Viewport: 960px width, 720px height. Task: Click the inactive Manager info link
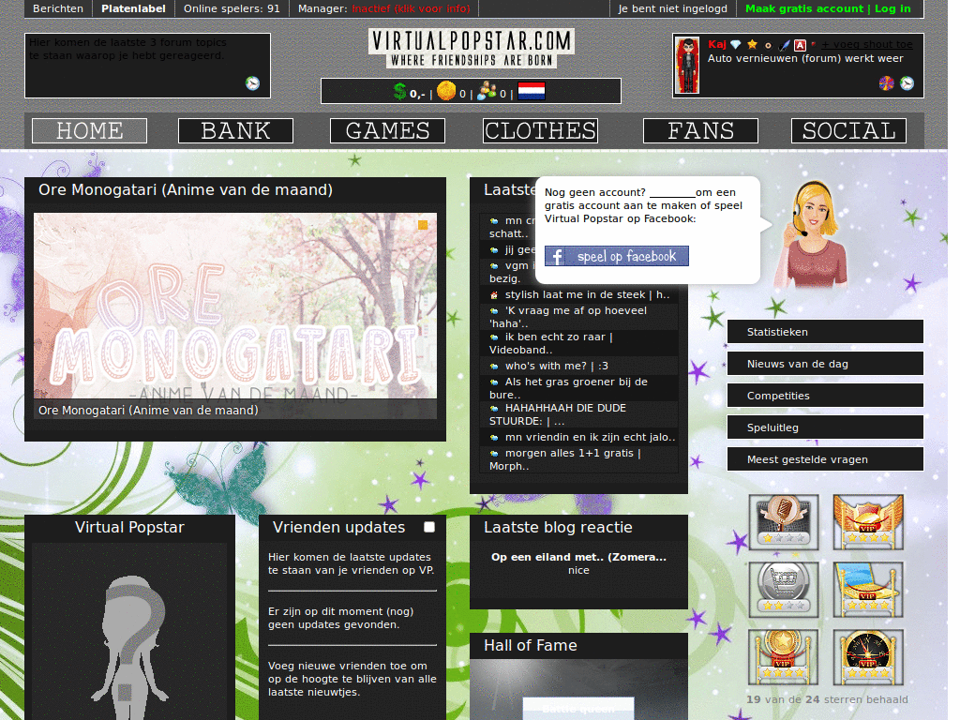tap(411, 8)
